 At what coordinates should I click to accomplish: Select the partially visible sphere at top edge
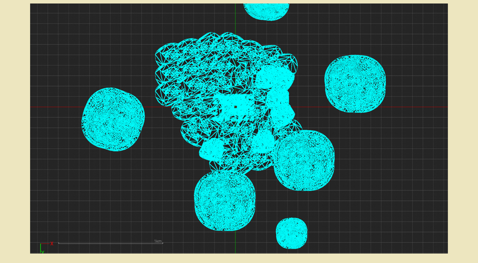(x=266, y=11)
